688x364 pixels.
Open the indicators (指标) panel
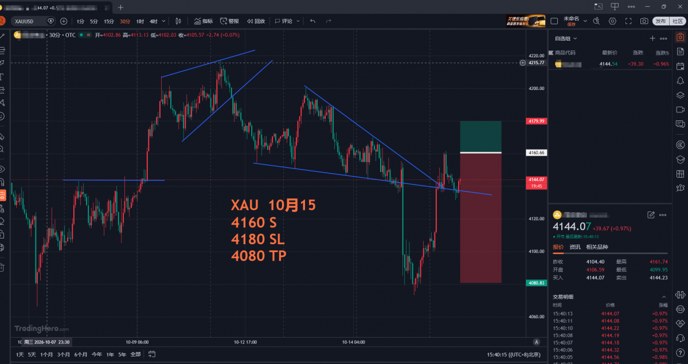(203, 21)
